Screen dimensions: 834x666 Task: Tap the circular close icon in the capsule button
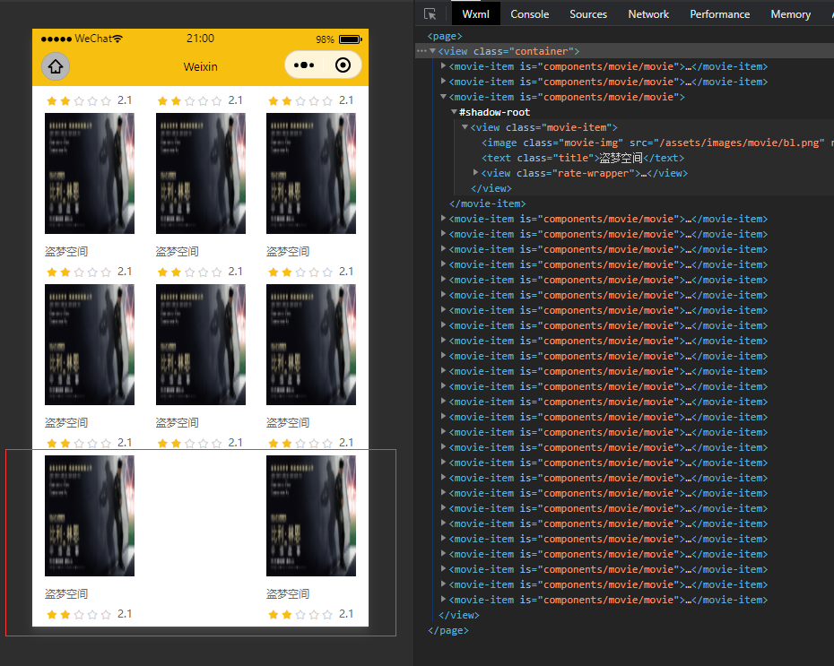coord(343,65)
